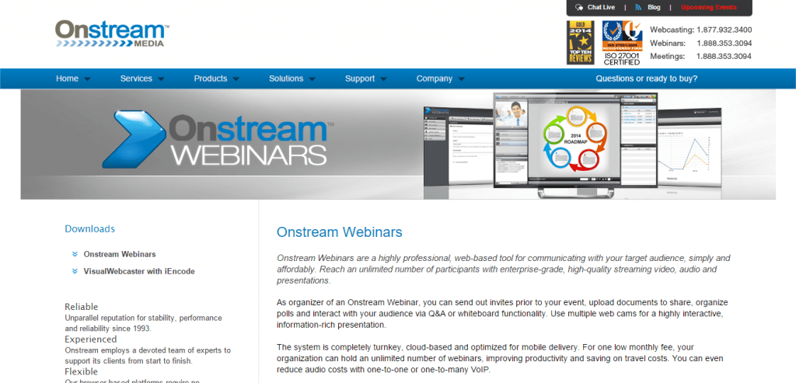The width and height of the screenshot is (796, 383).
Task: Open the Gold 2014 Top Ten Reviews badge
Action: [580, 43]
